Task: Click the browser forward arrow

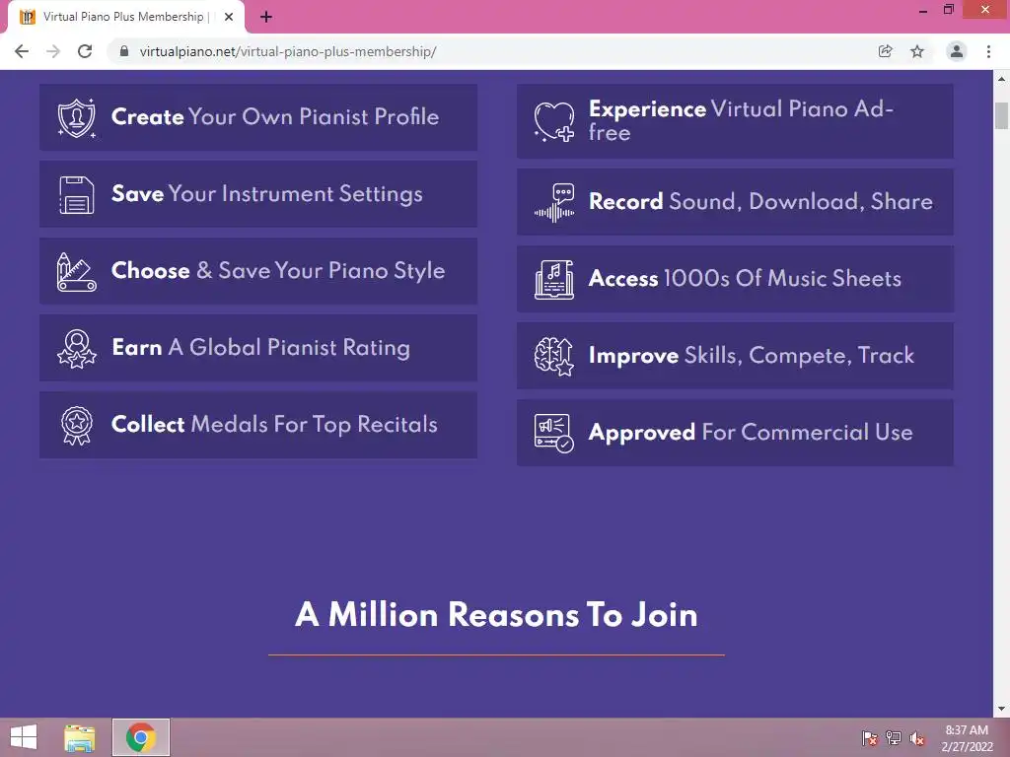Action: 53,51
